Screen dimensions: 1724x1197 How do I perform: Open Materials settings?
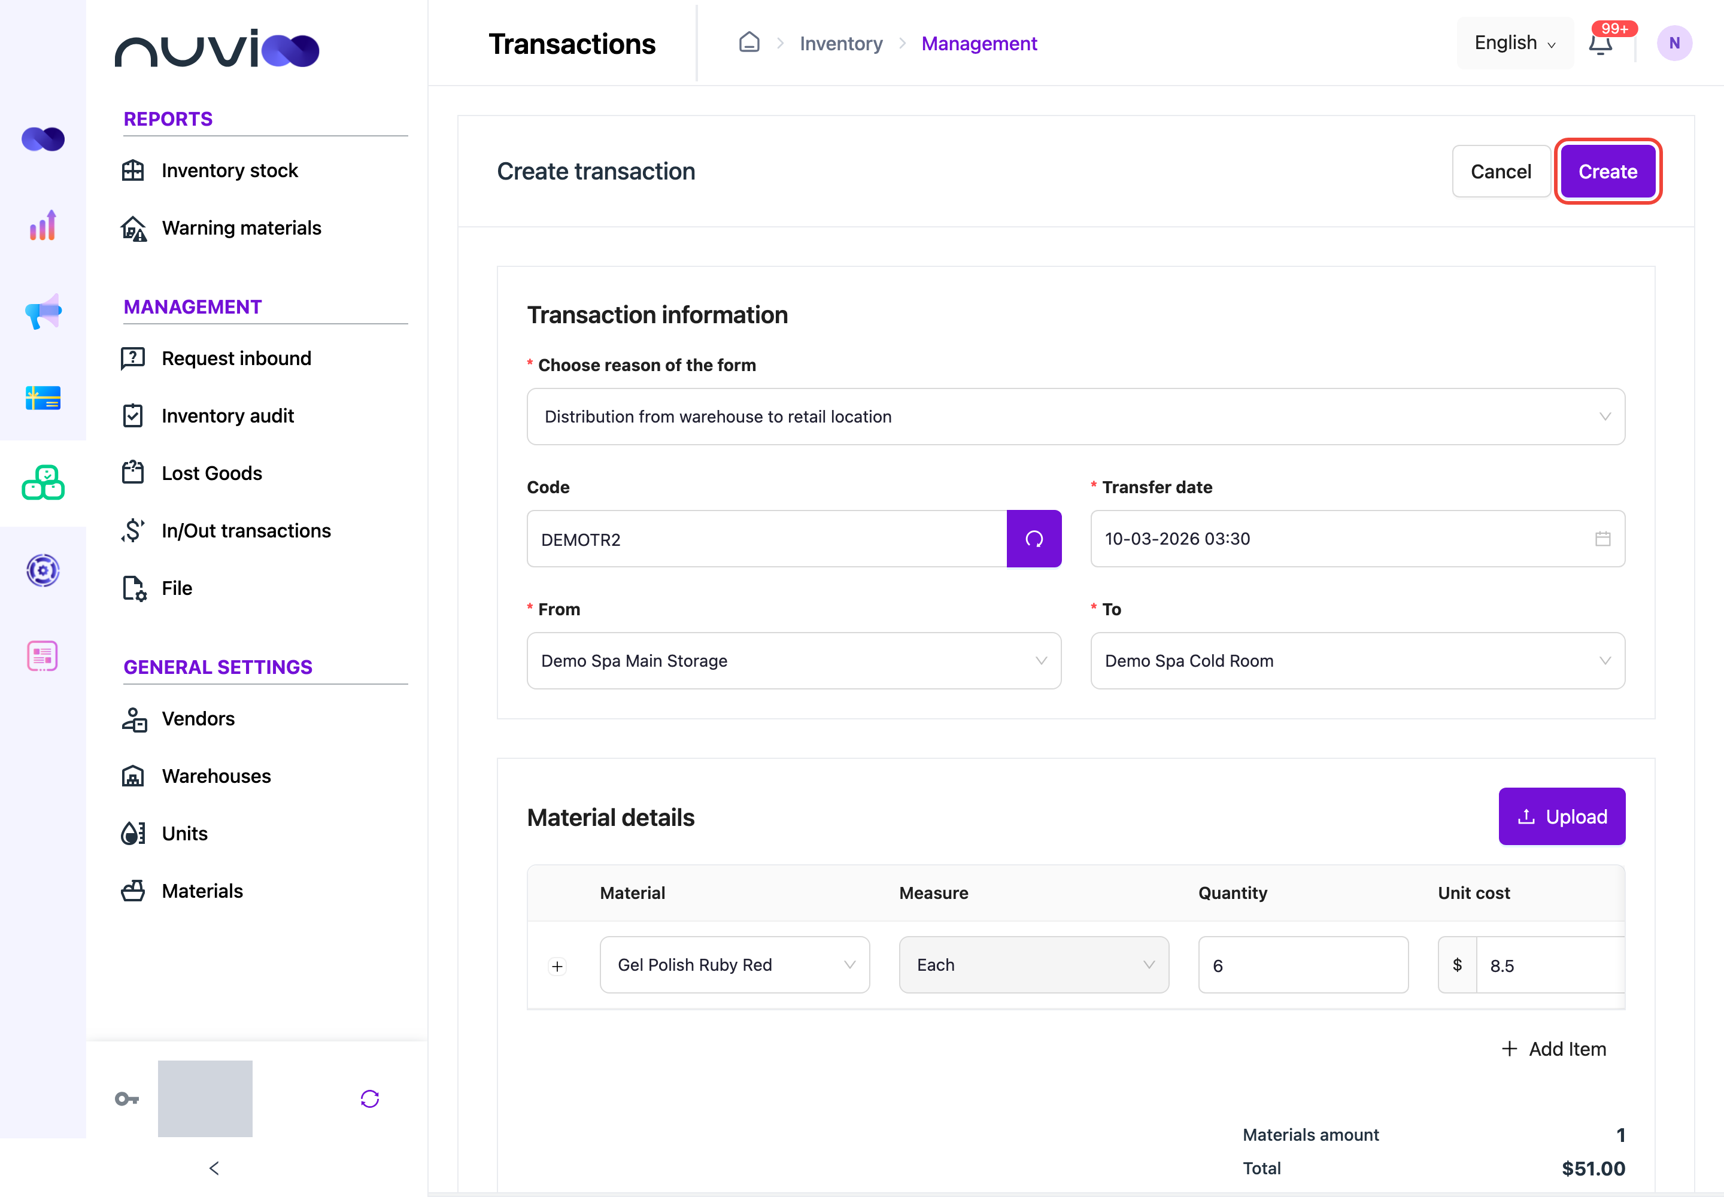[x=202, y=890]
